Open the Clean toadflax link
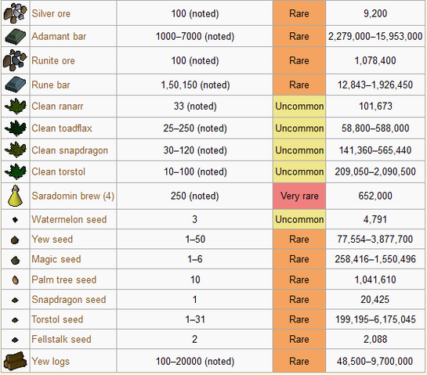The image size is (427, 375). (62, 128)
